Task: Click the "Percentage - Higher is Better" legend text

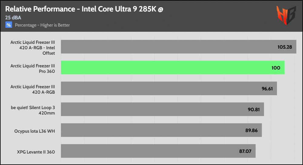Action: pyautogui.click(x=42, y=25)
